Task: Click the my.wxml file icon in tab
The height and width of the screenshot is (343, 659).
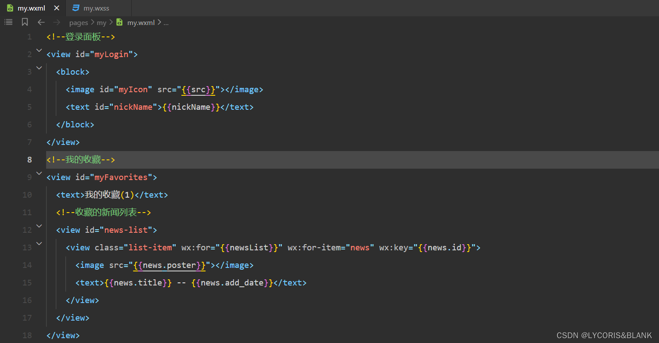Action: pos(10,8)
